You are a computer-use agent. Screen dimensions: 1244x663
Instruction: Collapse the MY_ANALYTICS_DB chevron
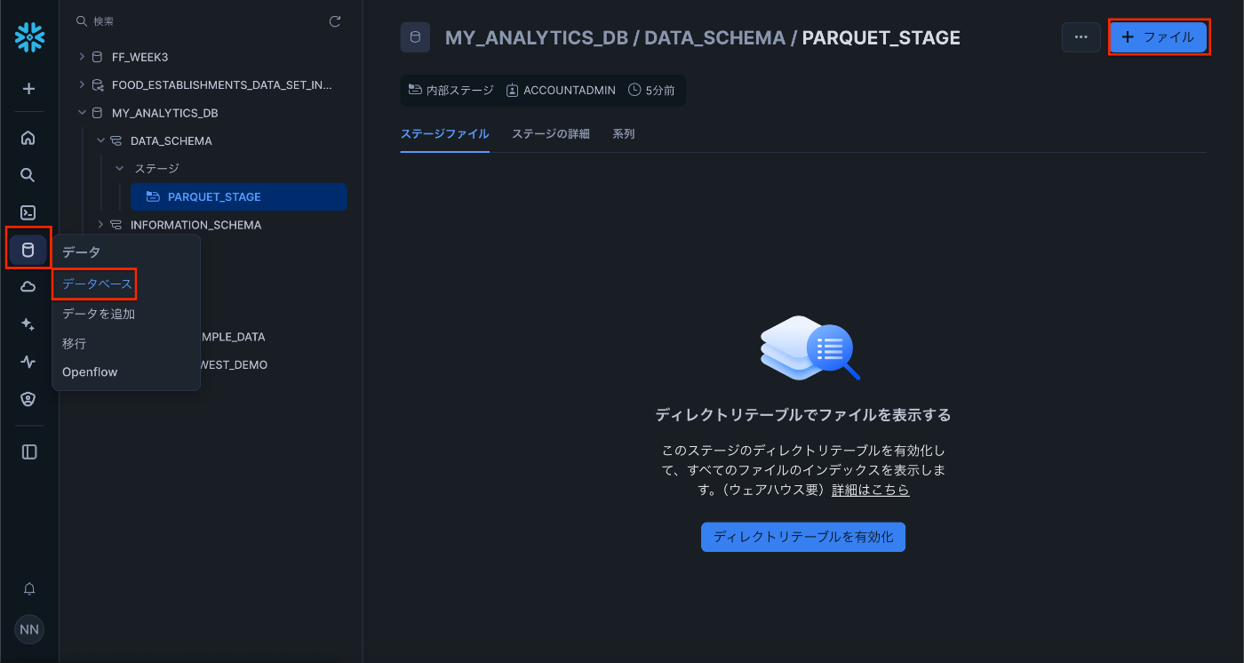pos(82,113)
